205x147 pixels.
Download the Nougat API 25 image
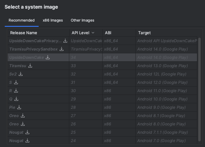[27, 132]
